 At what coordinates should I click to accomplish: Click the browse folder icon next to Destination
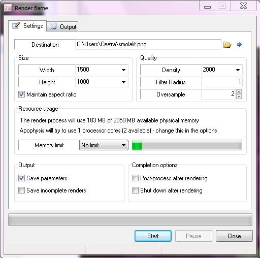227,45
